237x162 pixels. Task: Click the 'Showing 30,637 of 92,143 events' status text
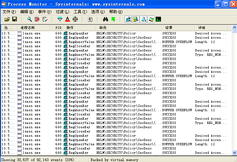(38, 160)
